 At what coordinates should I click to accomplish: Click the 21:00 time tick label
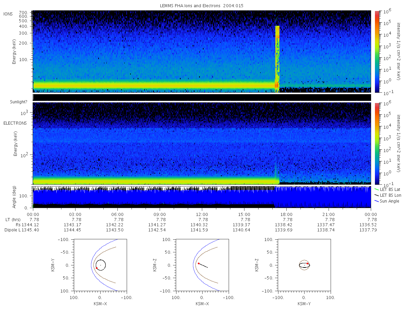point(329,214)
